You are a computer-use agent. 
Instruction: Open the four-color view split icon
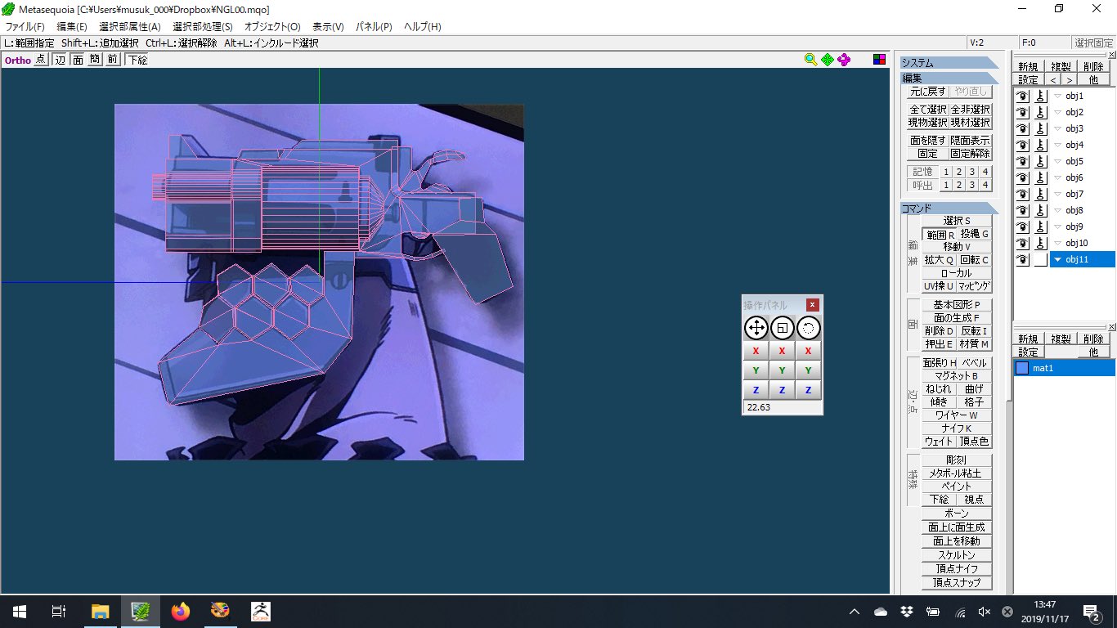coord(879,59)
